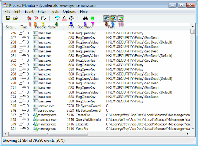Select RegQueryValue in row 272
This screenshot has height=146, width=198.
pyautogui.click(x=87, y=92)
